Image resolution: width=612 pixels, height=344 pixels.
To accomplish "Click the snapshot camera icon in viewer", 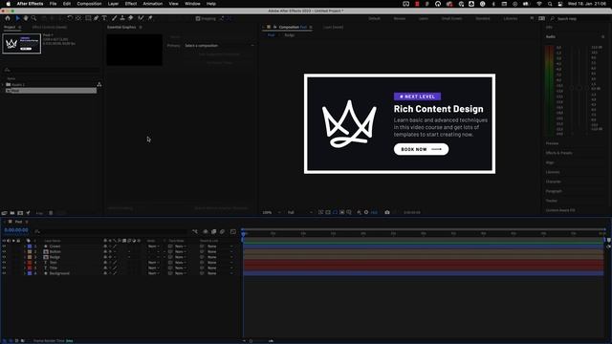I will (387, 212).
